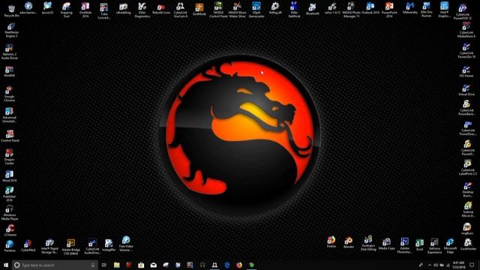The width and height of the screenshot is (480, 270).
Task: Open Virtual Drive desktop shortcut
Action: pyautogui.click(x=466, y=90)
